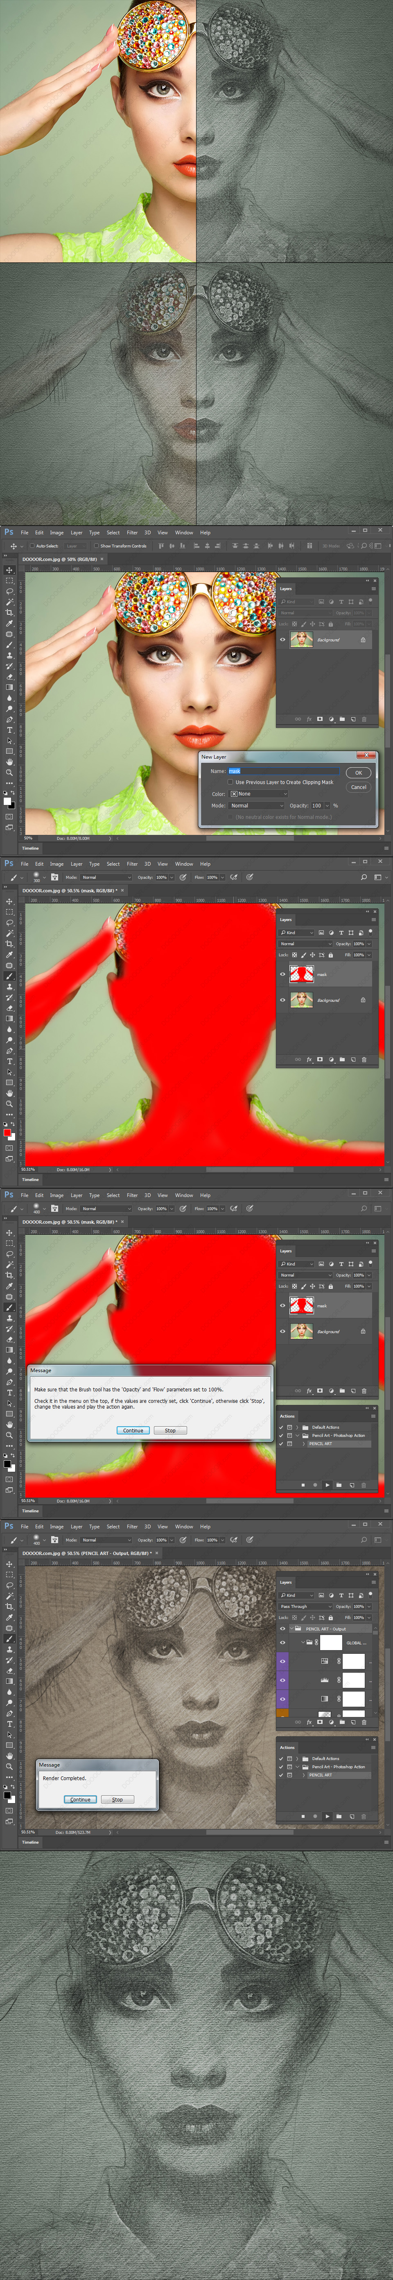The image size is (393, 2280).
Task: Toggle Default Actions checkbox in brush warning screenshot
Action: pyautogui.click(x=282, y=1427)
